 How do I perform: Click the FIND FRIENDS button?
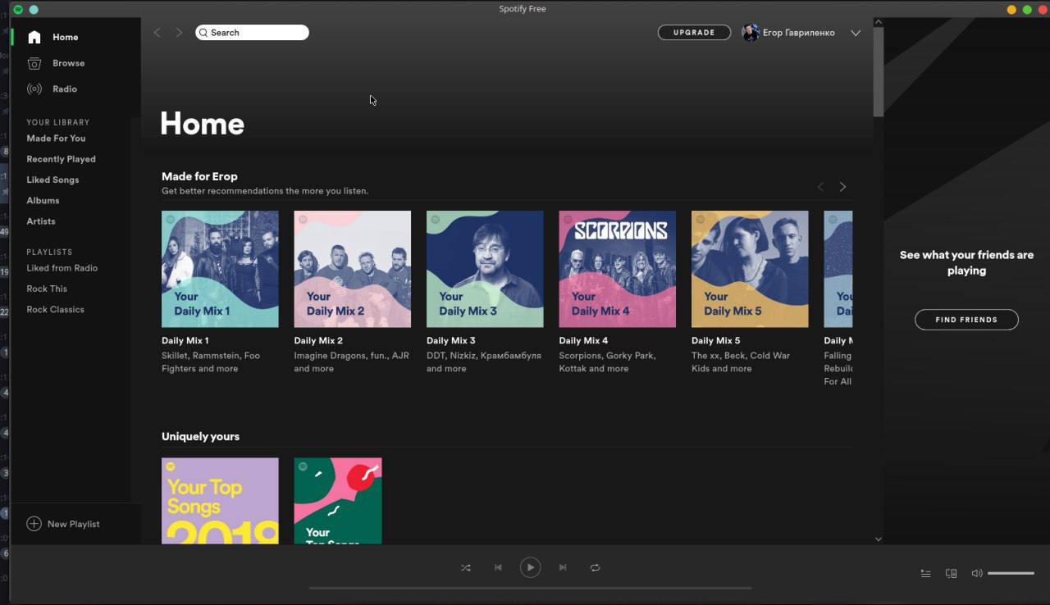point(966,320)
